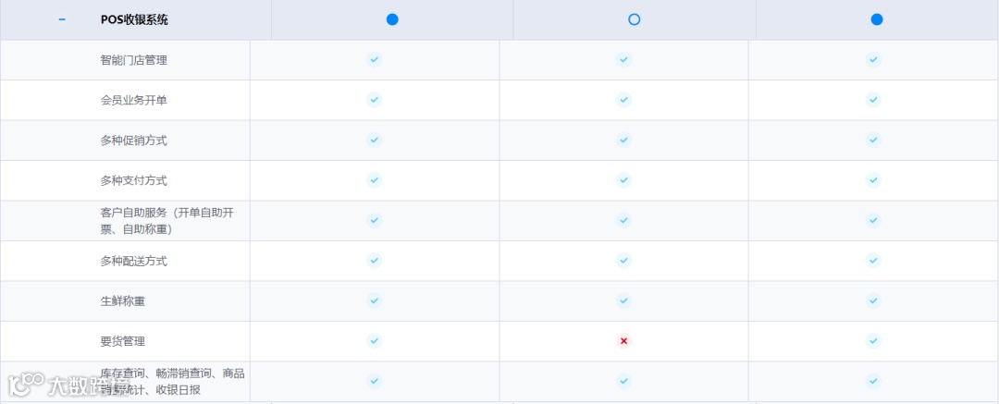Click last-column checkmark for 要货管理

click(x=873, y=341)
